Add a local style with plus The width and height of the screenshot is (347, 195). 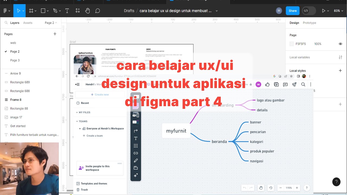[x=340, y=71]
